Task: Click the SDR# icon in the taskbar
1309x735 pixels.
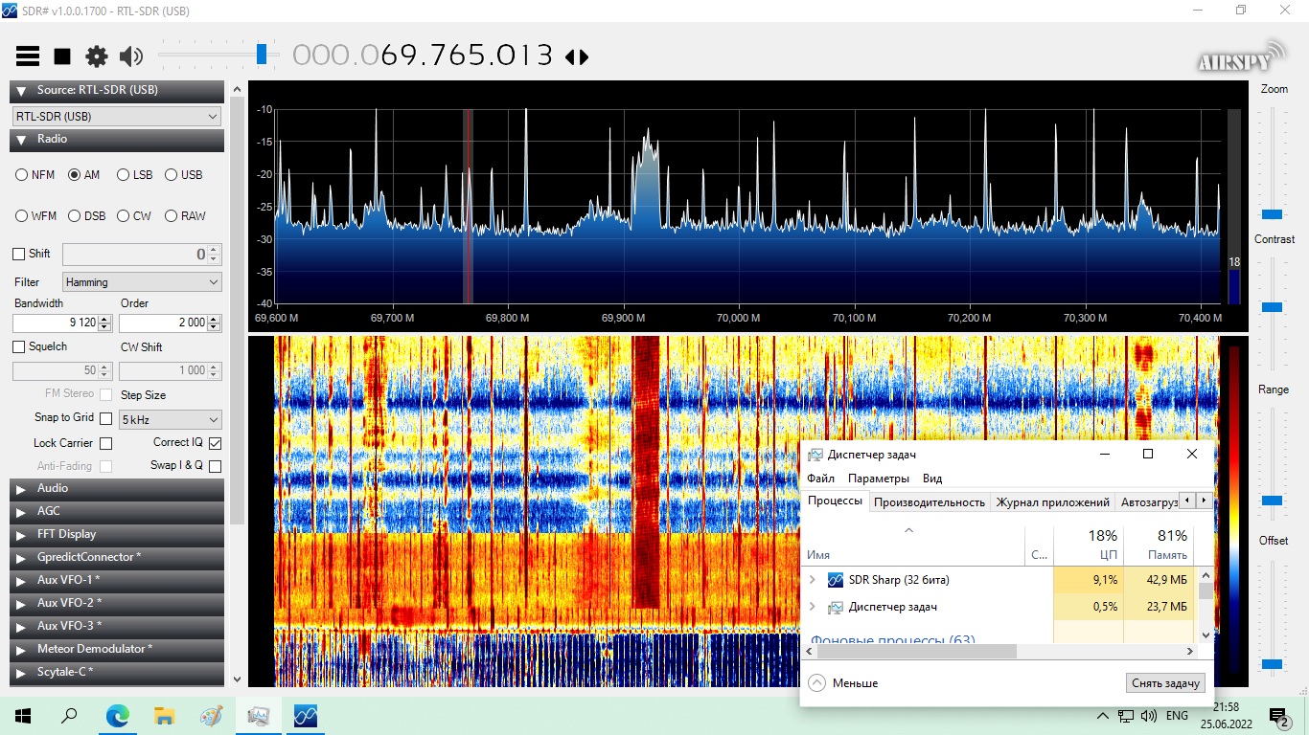Action: click(305, 716)
